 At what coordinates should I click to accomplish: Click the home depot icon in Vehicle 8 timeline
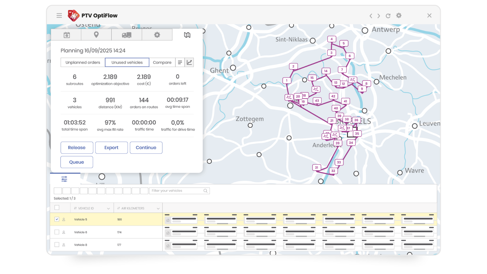(168, 246)
